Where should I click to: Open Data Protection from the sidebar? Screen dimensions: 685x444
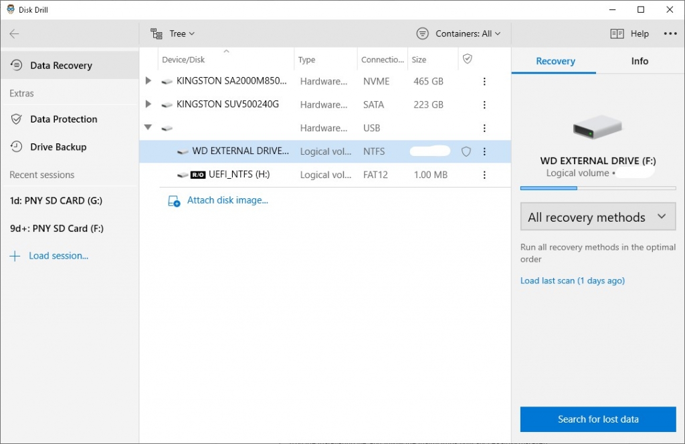(x=15, y=119)
